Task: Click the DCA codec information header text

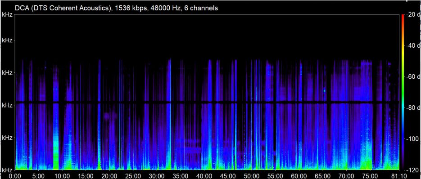Action: click(117, 8)
